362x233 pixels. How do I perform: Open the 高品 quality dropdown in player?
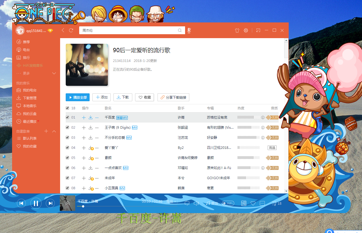171,201
